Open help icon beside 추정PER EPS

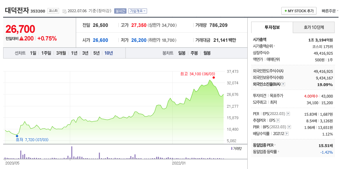click(278, 120)
